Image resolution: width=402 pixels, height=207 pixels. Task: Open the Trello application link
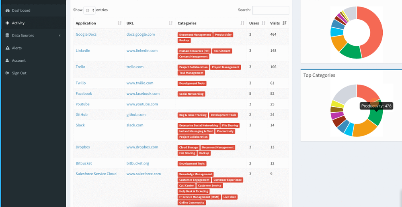[80, 67]
